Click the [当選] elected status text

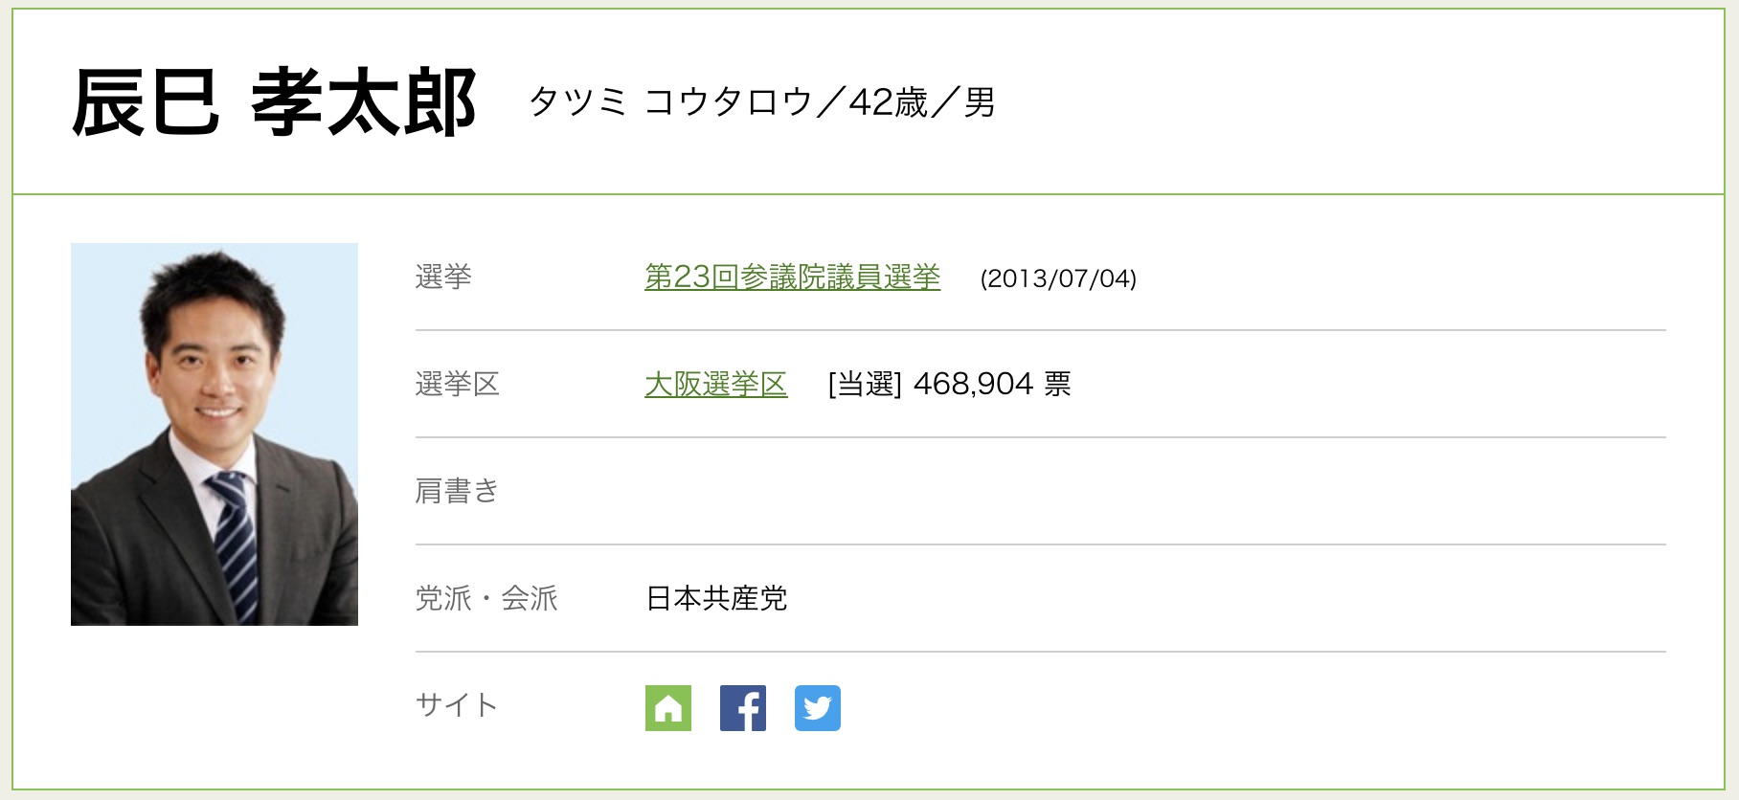[x=865, y=385]
